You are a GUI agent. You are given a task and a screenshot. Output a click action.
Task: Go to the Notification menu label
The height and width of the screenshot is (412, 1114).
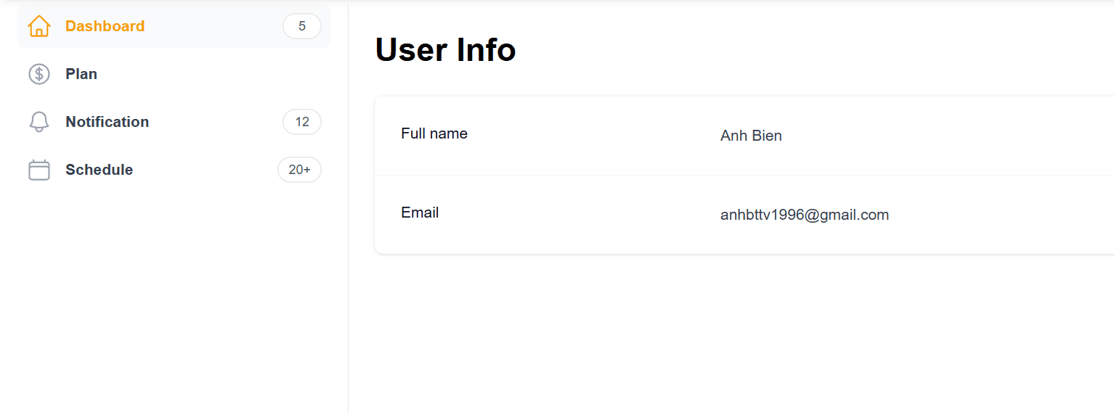pyautogui.click(x=107, y=122)
